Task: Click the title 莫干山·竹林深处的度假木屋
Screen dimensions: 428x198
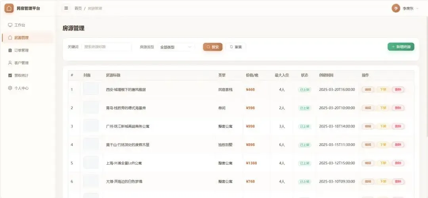Action: 128,145
